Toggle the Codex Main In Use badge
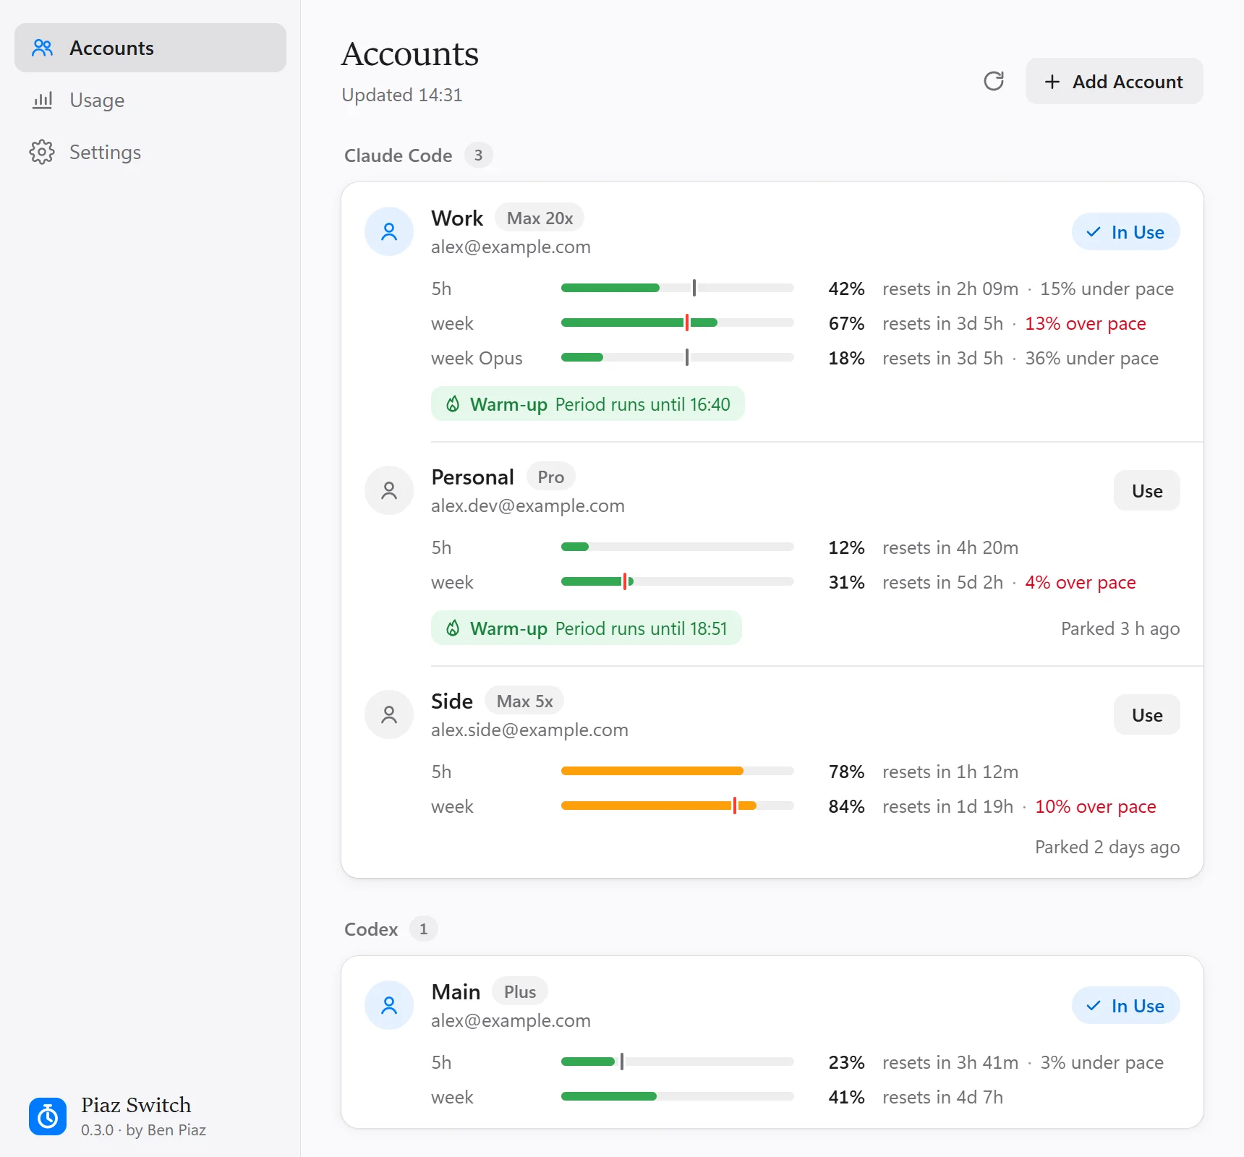1244x1157 pixels. pyautogui.click(x=1126, y=1005)
